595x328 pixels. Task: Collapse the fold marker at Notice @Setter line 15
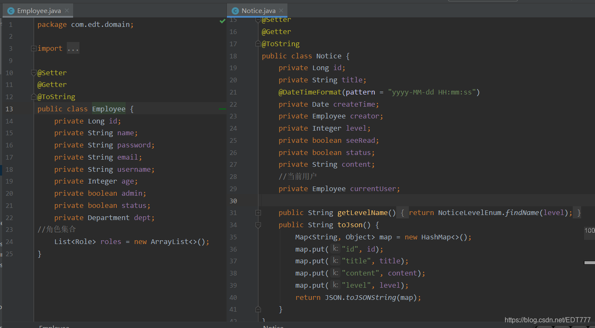pos(258,20)
